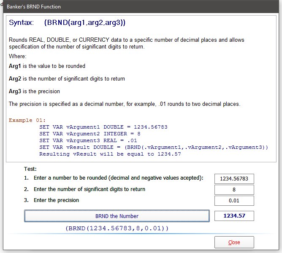Click the Arg2 significant digits description
Screen dimensions: 282x253
click(x=67, y=79)
